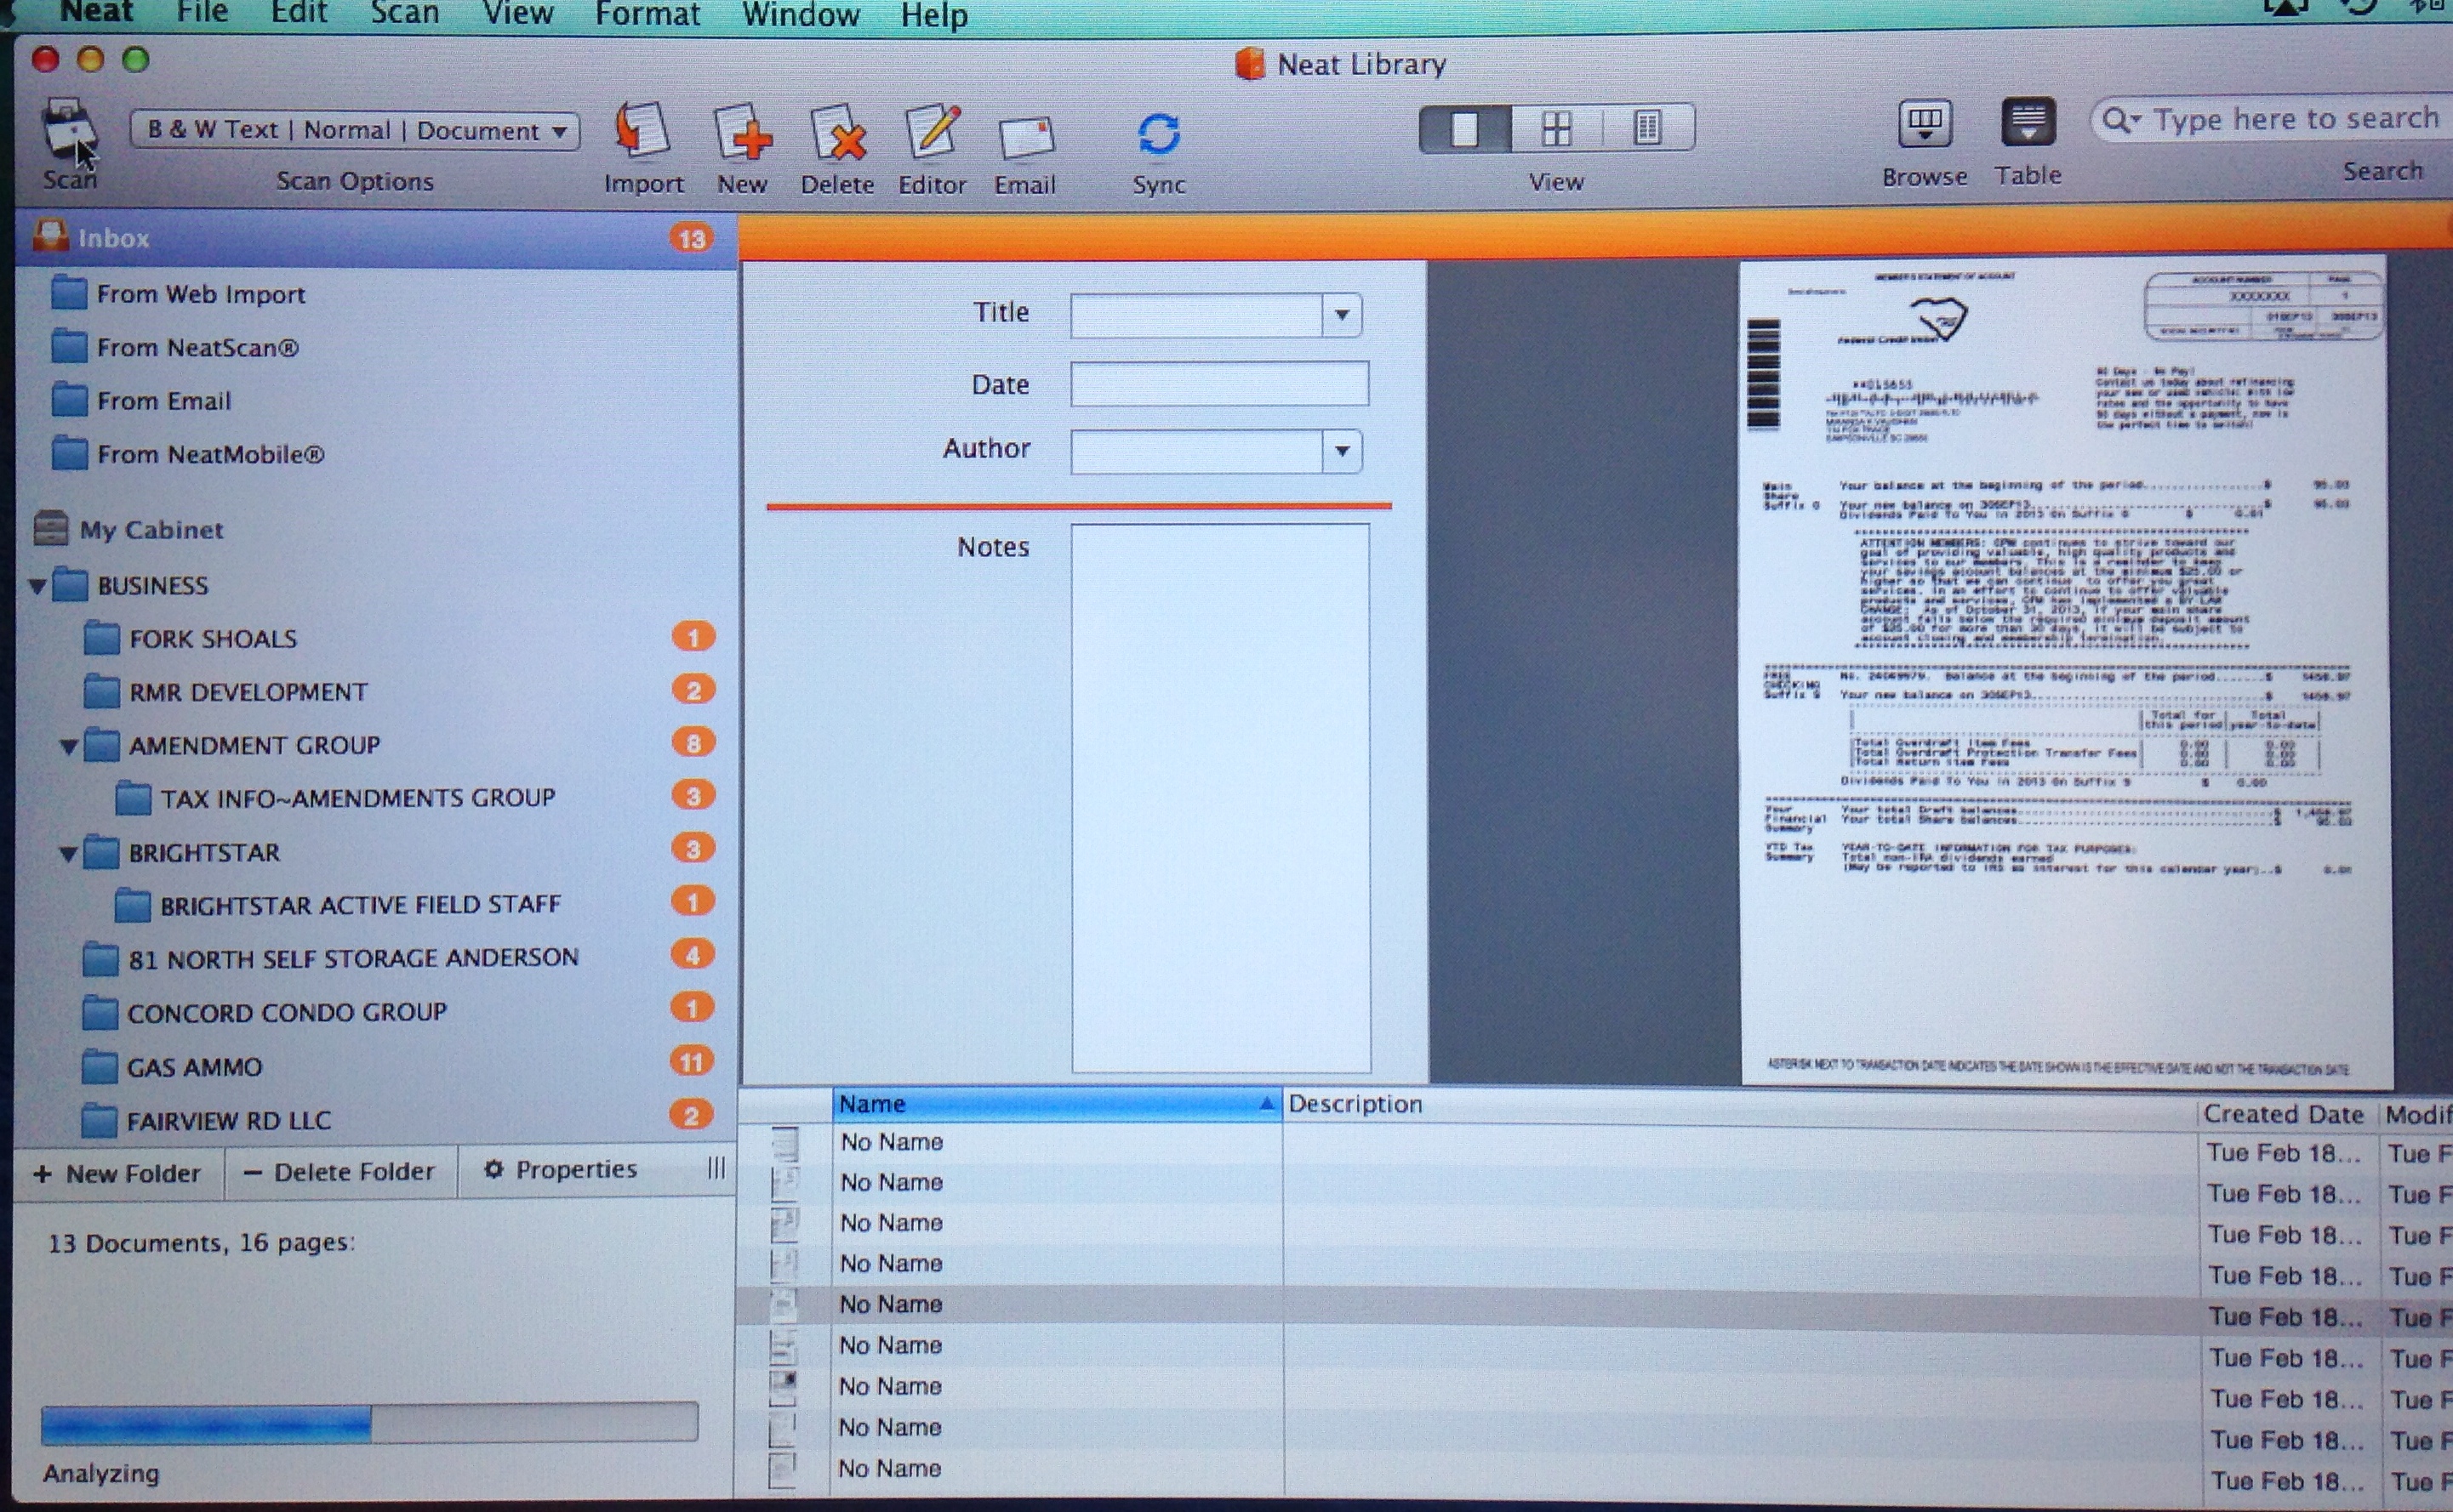The image size is (2453, 1512).
Task: Click the Type here to search field
Action: pos(2271,120)
